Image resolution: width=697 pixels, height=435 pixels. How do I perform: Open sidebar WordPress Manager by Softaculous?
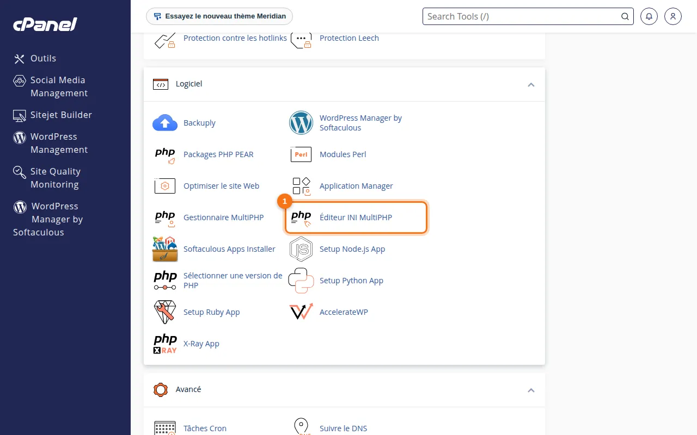[48, 219]
